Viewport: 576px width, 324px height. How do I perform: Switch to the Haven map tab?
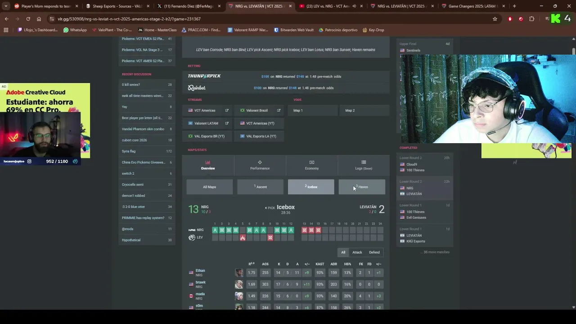[362, 187]
